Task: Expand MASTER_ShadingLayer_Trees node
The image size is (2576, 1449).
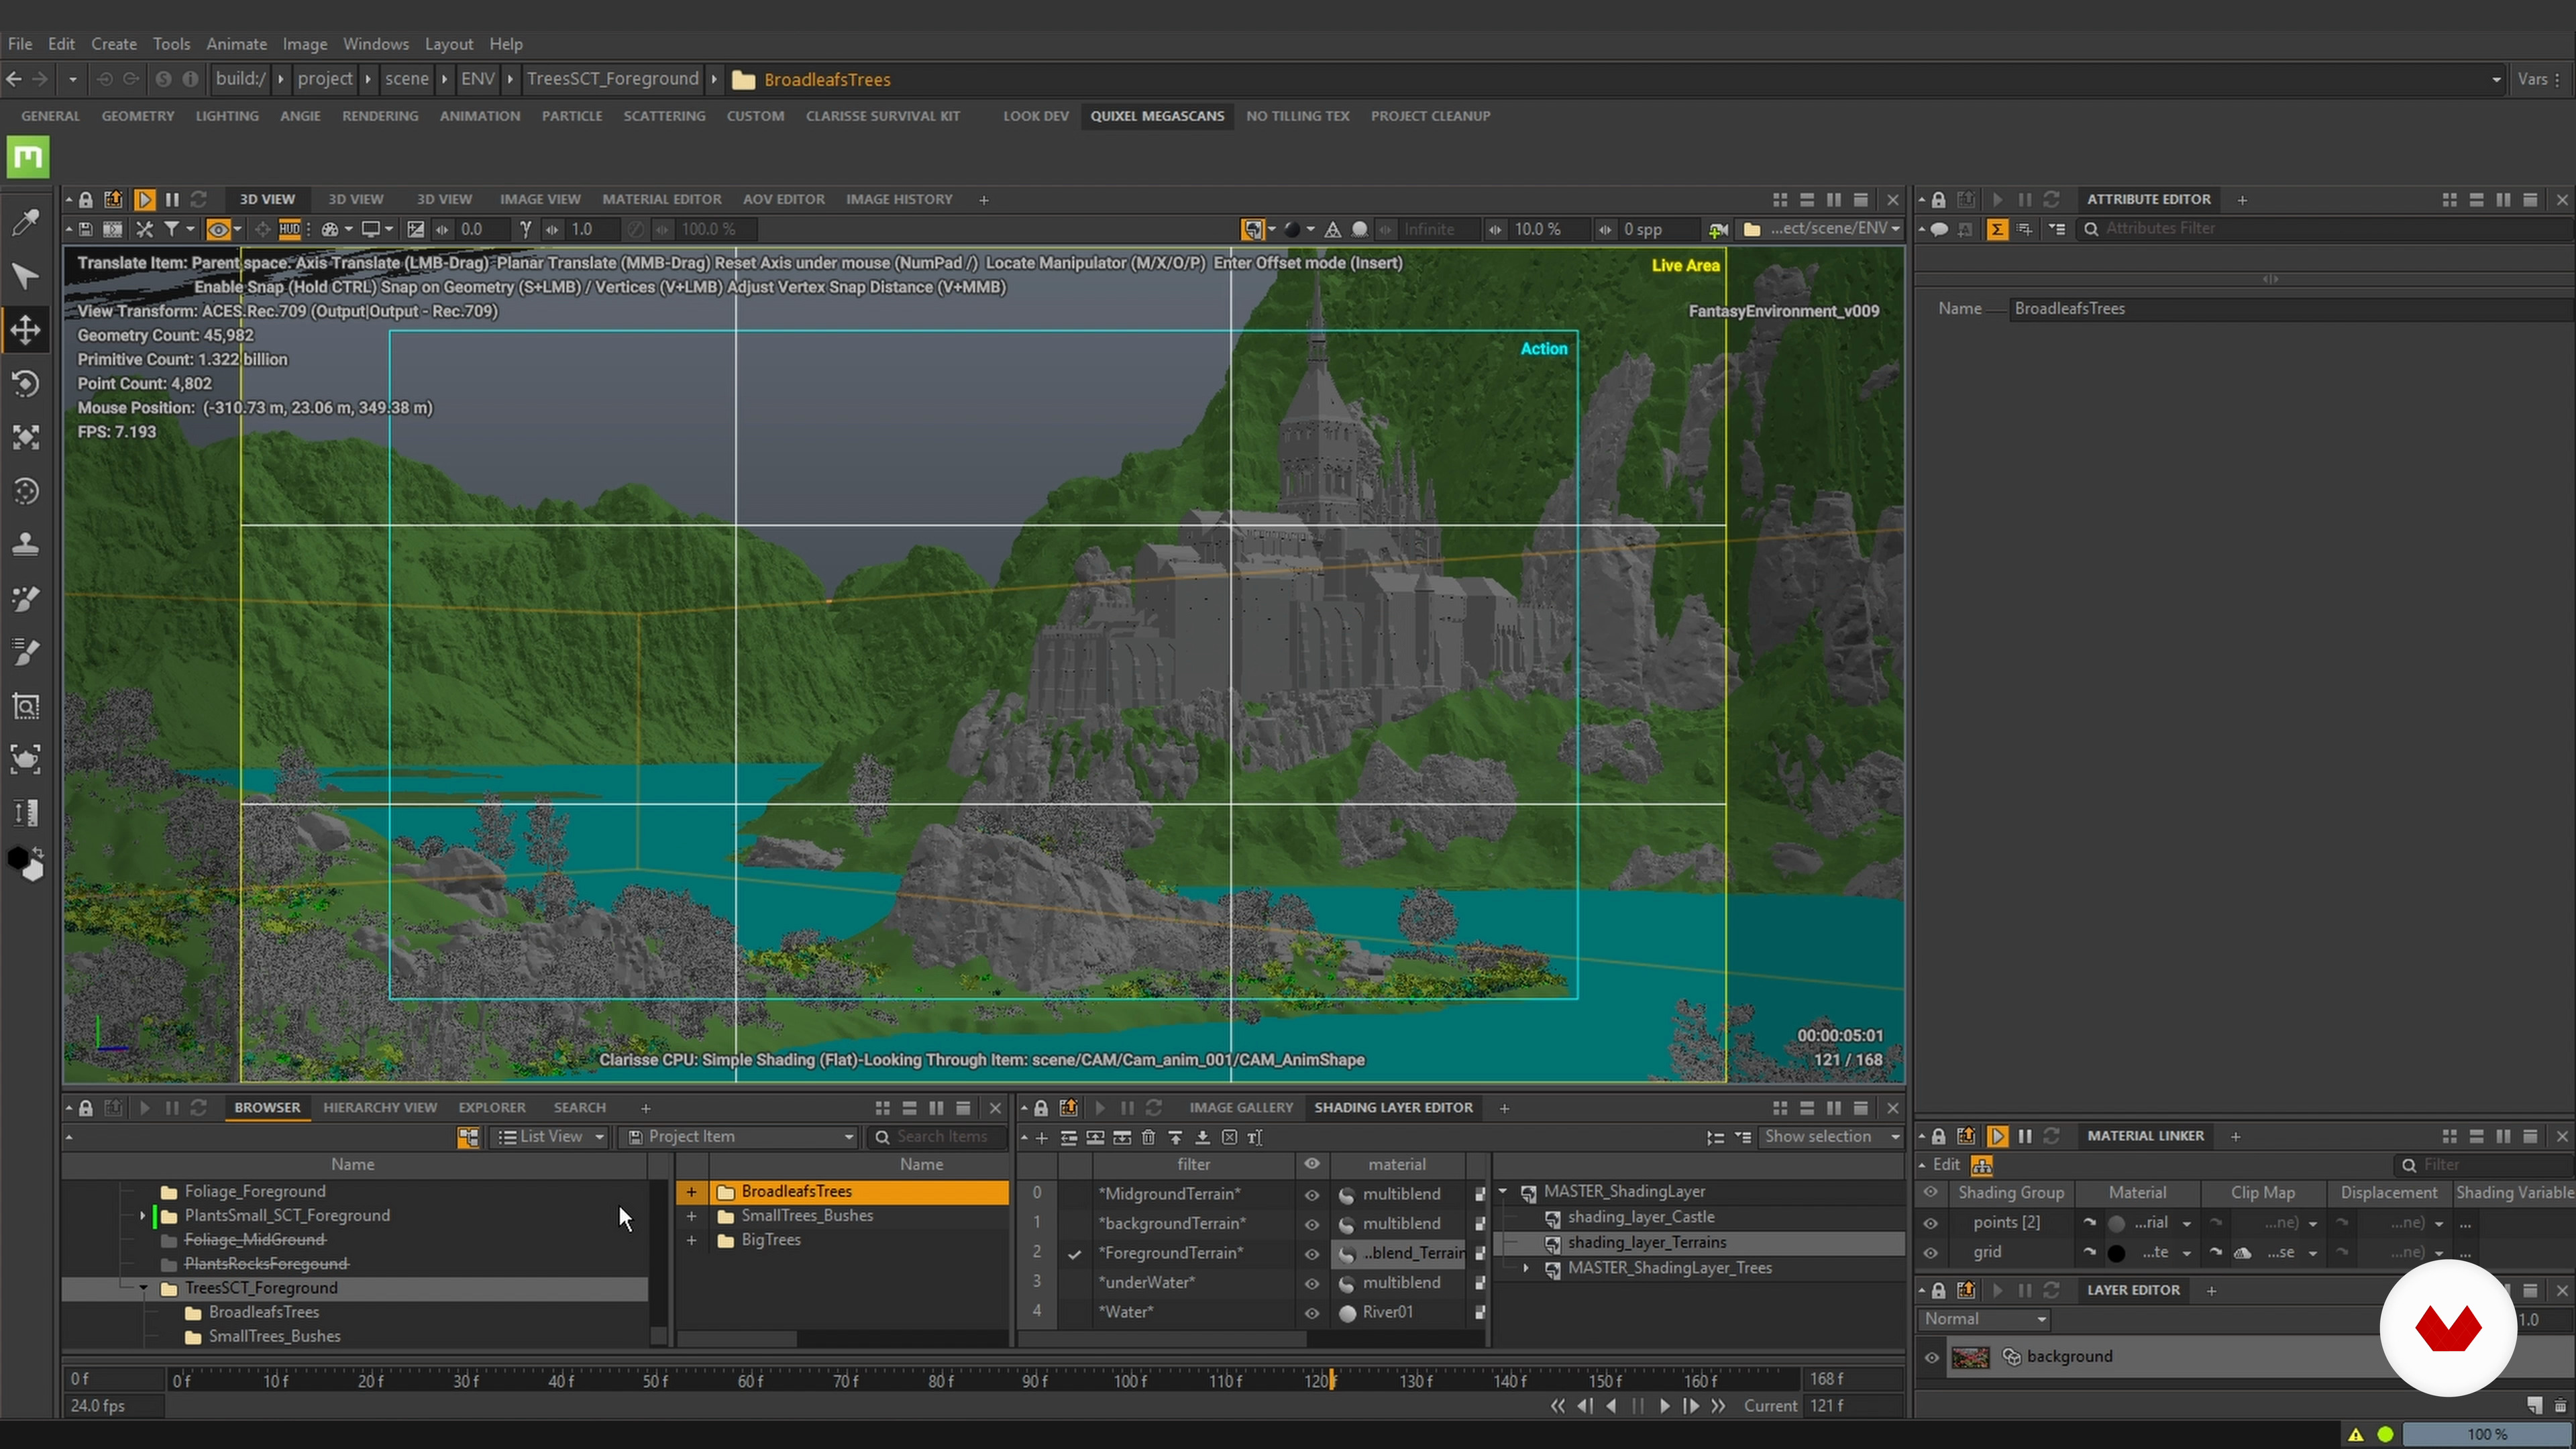Action: tap(1526, 1268)
